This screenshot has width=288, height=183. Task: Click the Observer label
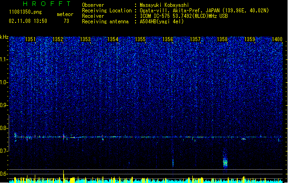(x=93, y=5)
